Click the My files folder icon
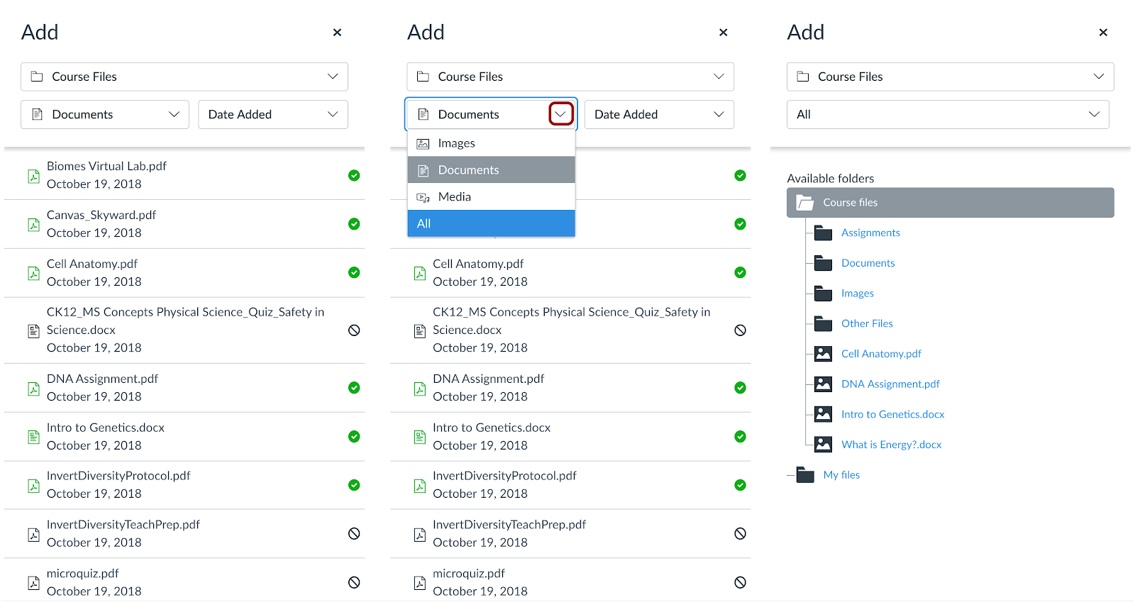The width and height of the screenshot is (1135, 602). coord(805,475)
